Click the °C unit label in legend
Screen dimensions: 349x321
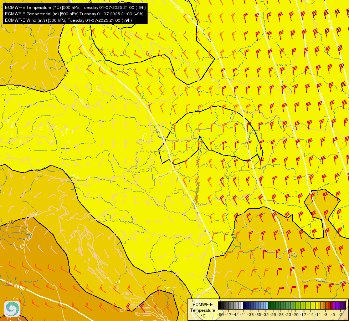[203, 316]
